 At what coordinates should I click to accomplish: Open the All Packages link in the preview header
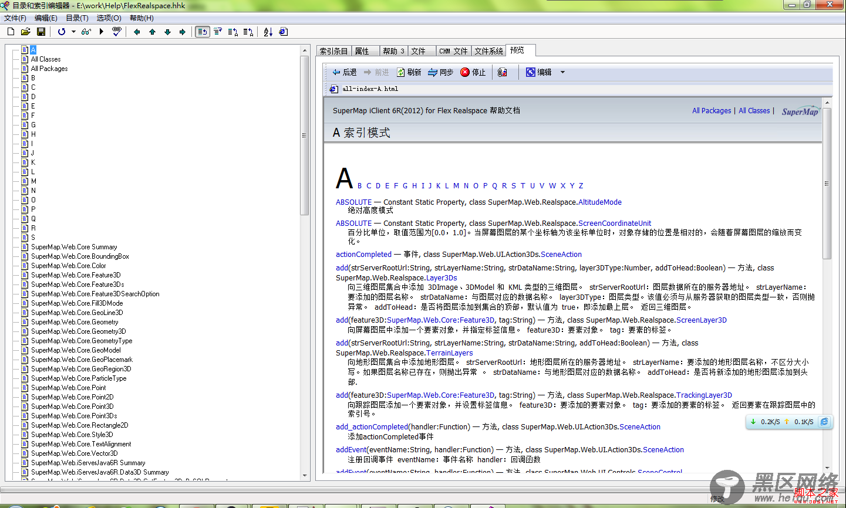712,110
